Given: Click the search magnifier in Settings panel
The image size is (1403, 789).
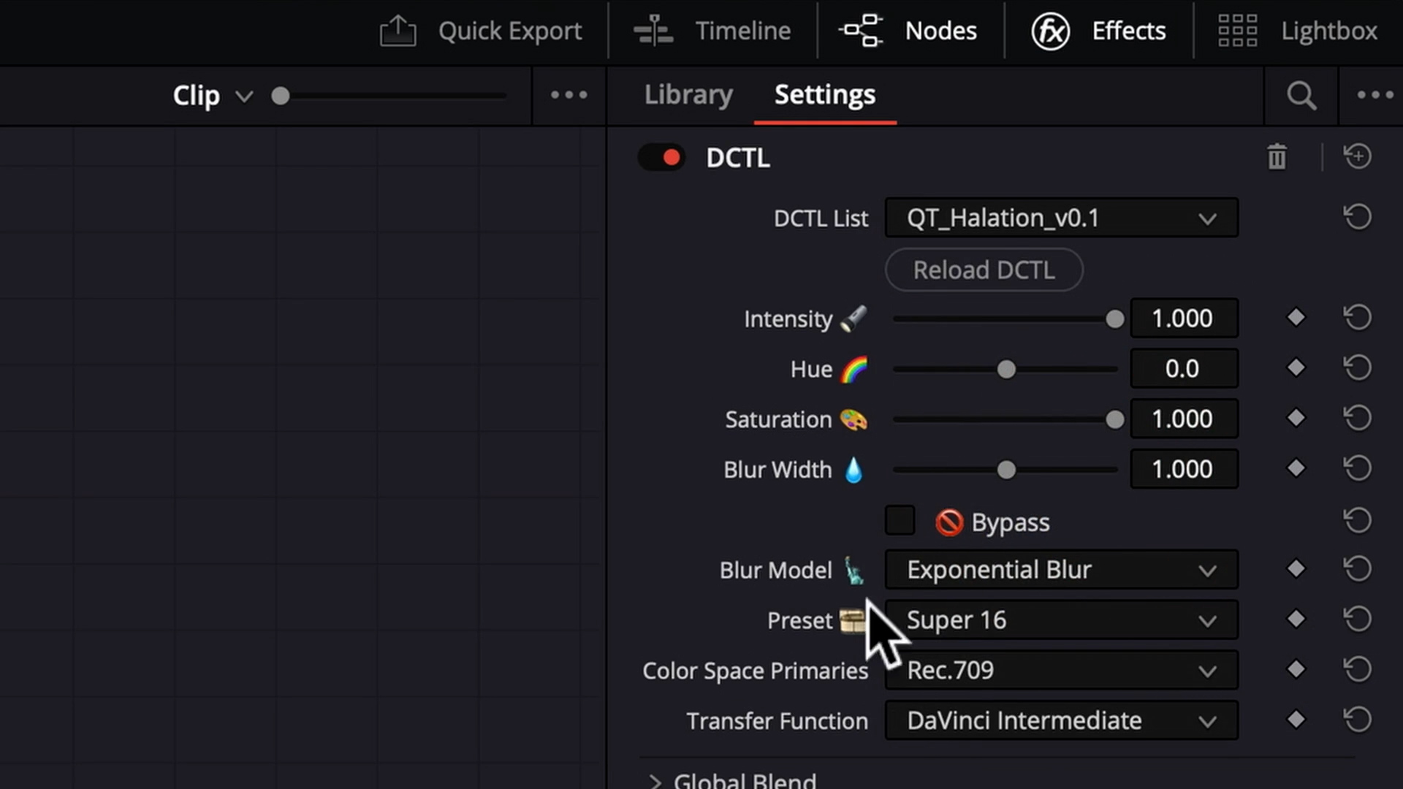Looking at the screenshot, I should [1301, 96].
